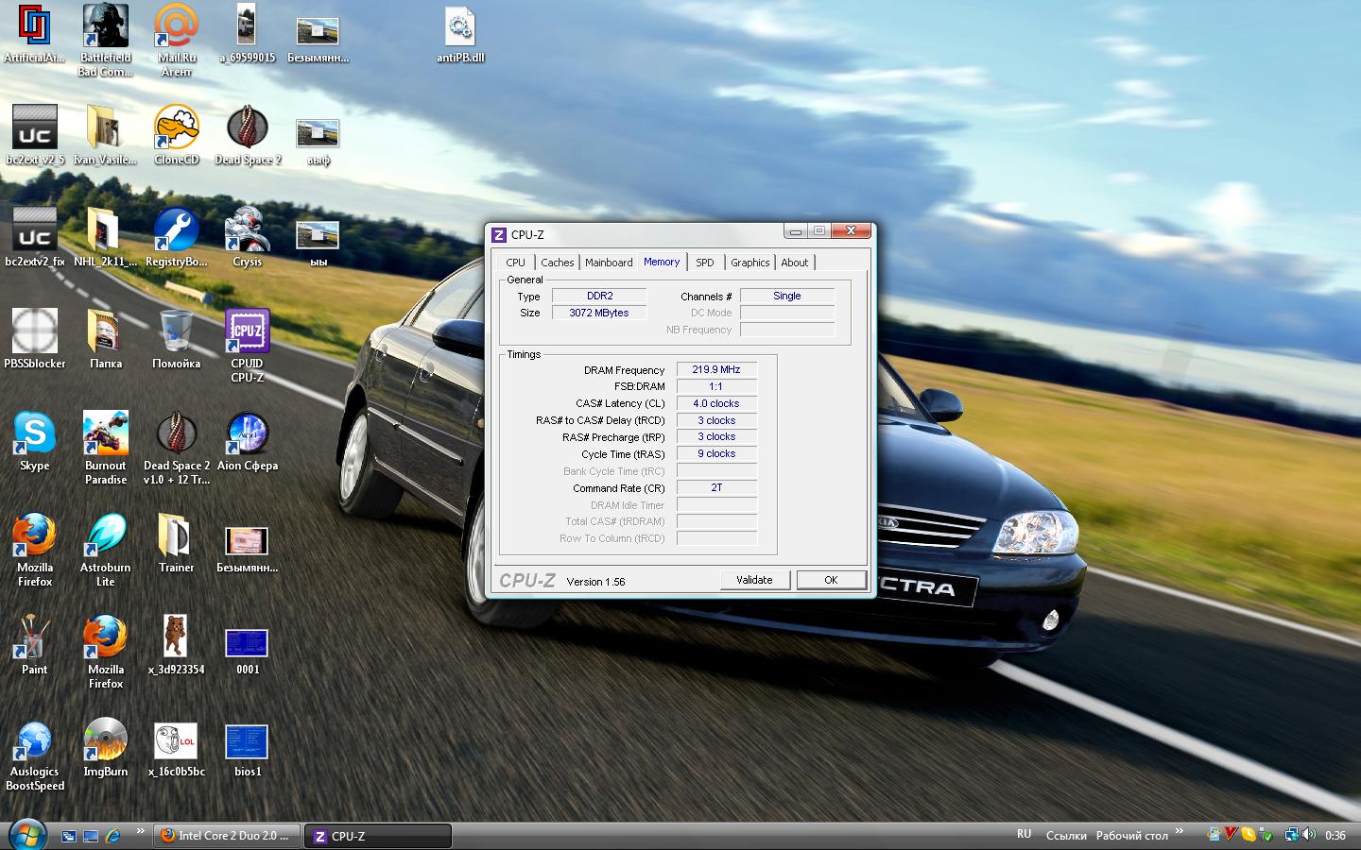Click the DRAM Frequency value field
Viewport: 1361px width, 850px height.
tap(716, 370)
